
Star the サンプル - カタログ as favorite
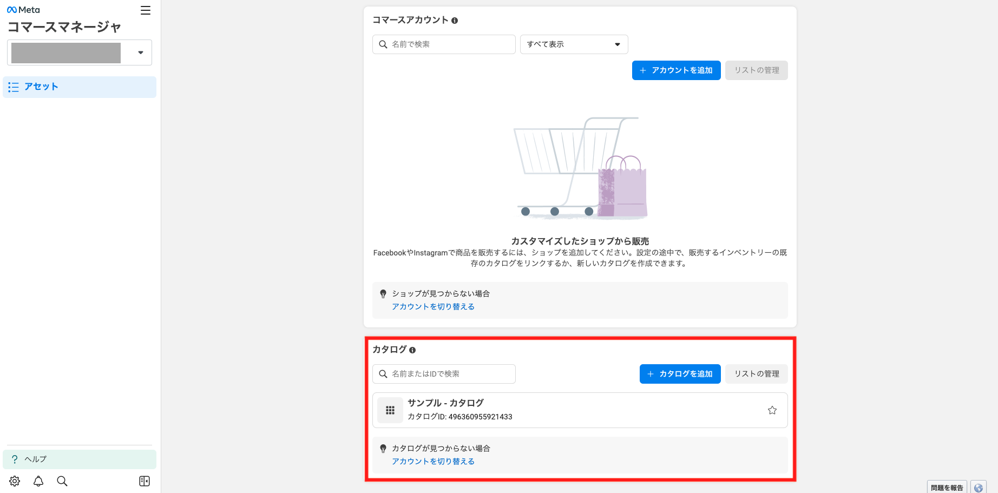[772, 410]
